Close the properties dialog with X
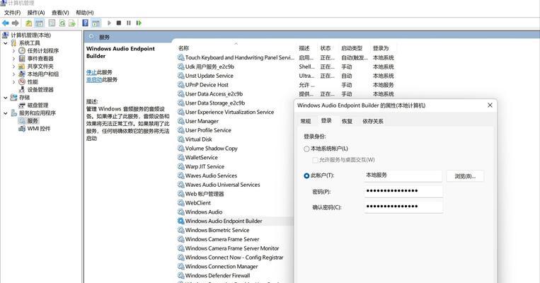540x283 pixels. pyautogui.click(x=490, y=105)
